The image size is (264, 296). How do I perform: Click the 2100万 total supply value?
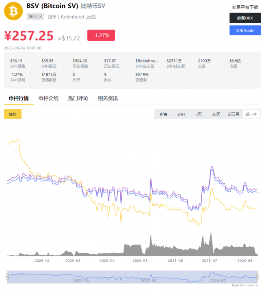(204, 61)
